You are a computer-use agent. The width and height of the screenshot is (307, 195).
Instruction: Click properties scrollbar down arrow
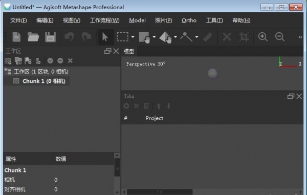[x=117, y=192]
